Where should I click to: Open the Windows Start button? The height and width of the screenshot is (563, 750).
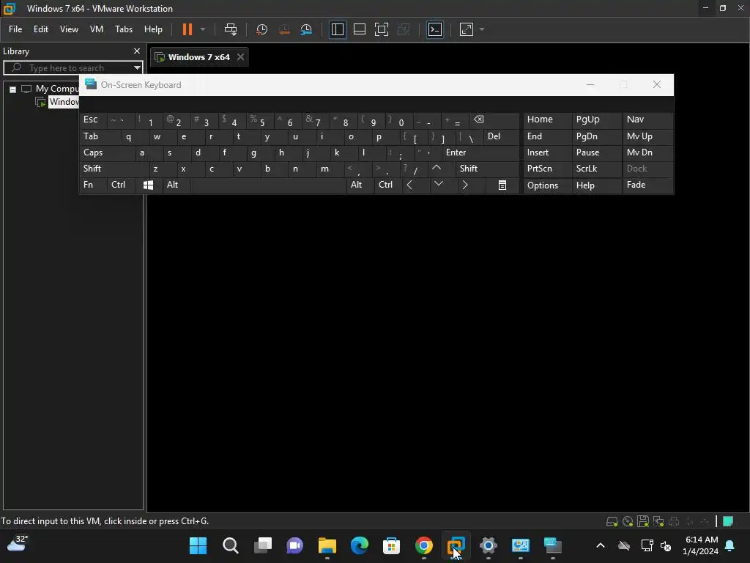point(198,545)
